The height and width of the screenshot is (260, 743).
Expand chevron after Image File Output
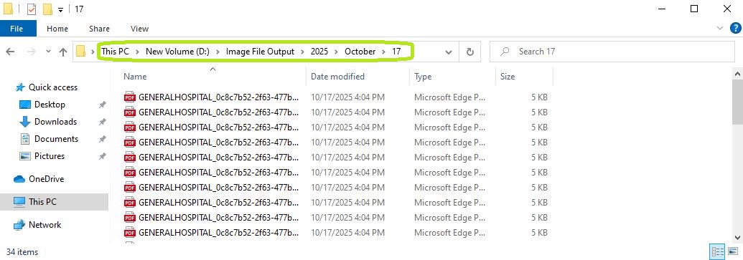tap(303, 52)
